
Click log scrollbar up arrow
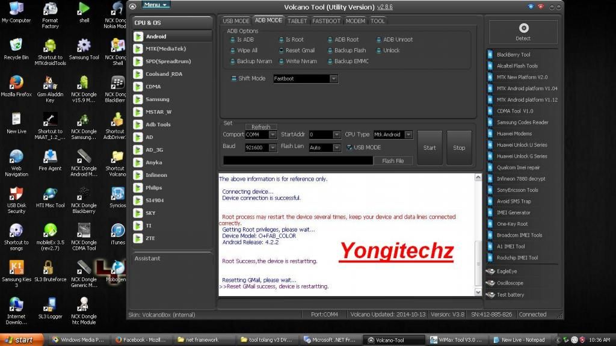pos(478,178)
